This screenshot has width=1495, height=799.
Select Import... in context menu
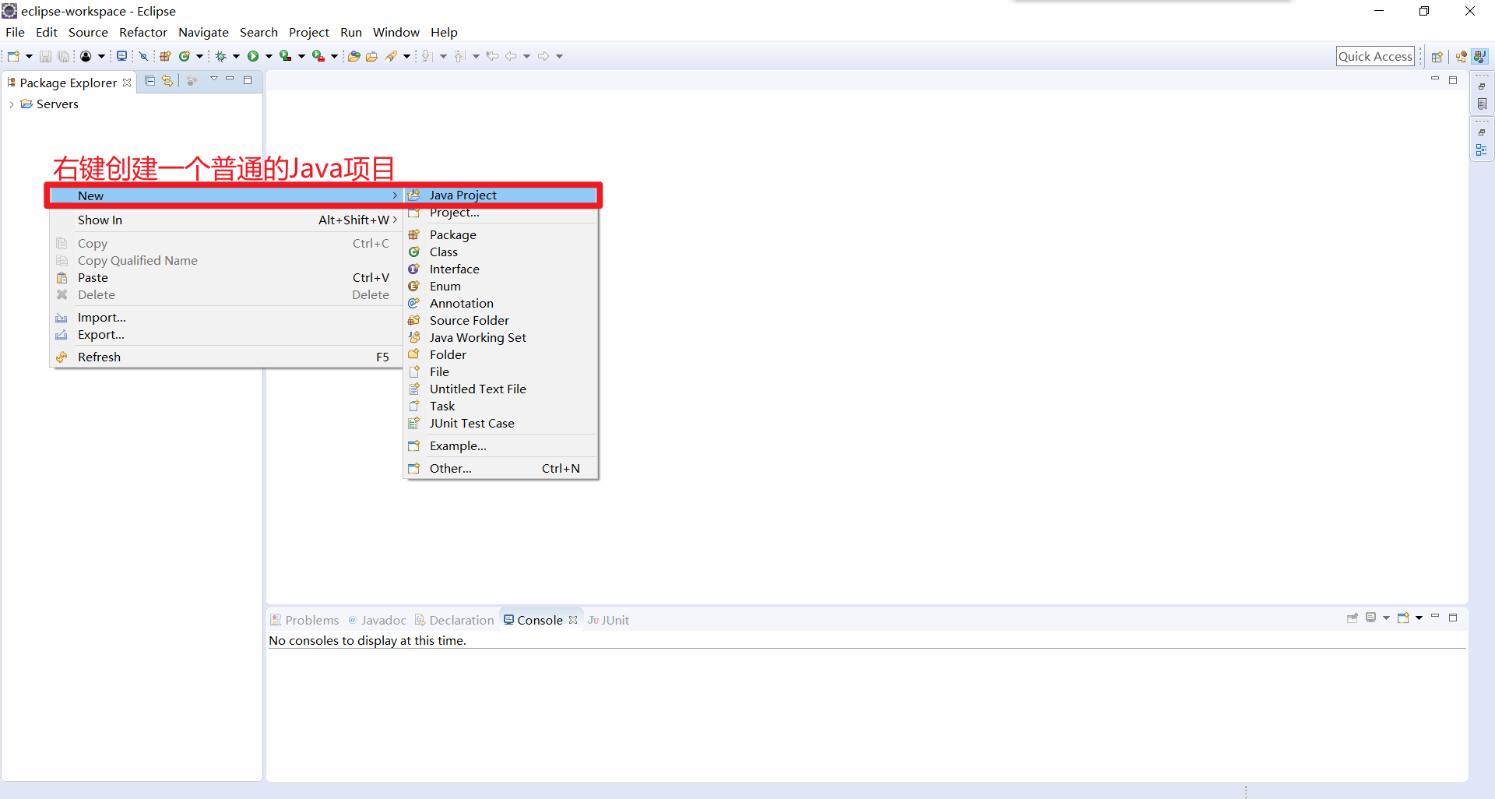pos(226,318)
